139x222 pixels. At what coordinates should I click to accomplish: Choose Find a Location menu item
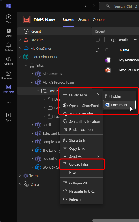[81, 129]
